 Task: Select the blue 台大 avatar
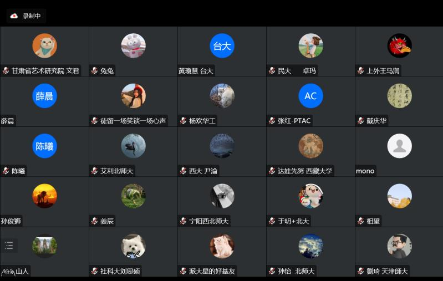(222, 46)
